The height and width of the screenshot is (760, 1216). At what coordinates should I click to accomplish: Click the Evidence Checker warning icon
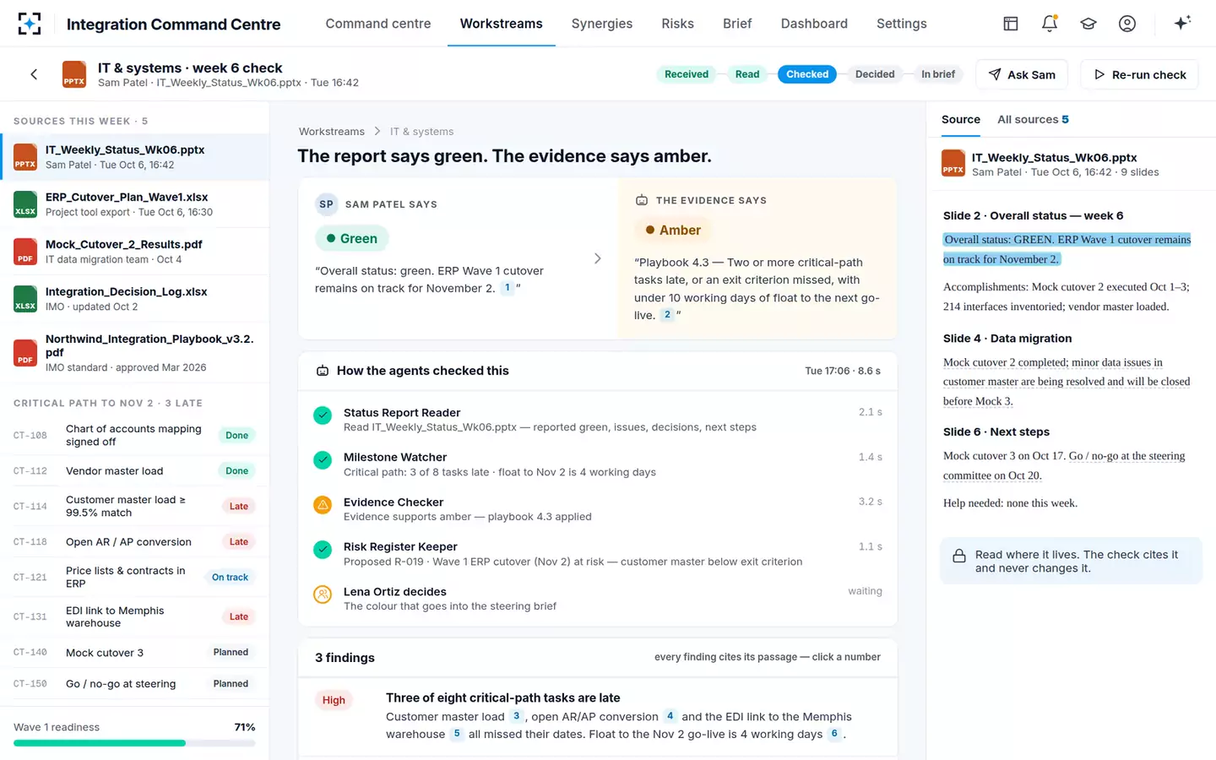(323, 505)
